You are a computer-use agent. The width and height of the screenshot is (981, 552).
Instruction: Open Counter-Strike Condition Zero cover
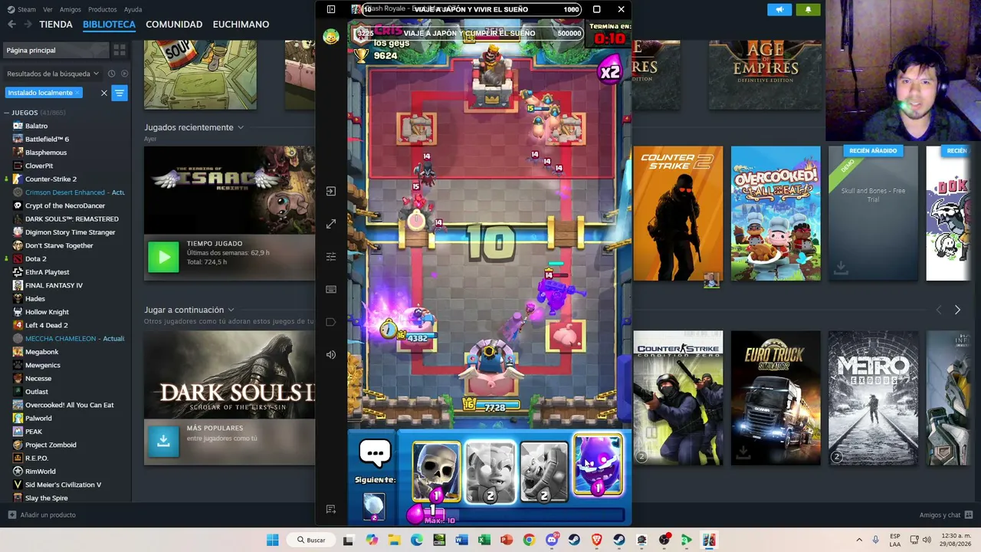678,398
